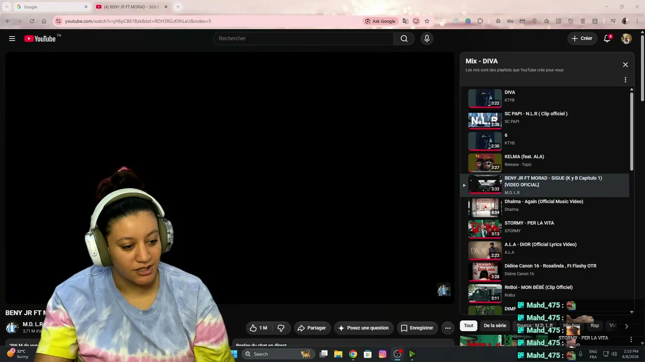
Task: Open Instagram from the taskbar
Action: 382,354
